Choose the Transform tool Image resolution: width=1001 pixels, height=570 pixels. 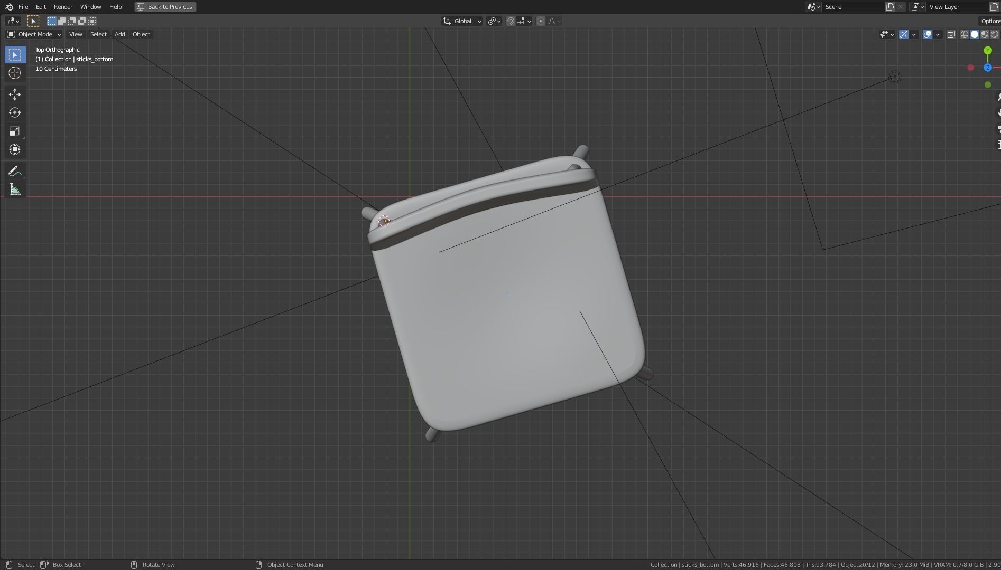tap(15, 150)
